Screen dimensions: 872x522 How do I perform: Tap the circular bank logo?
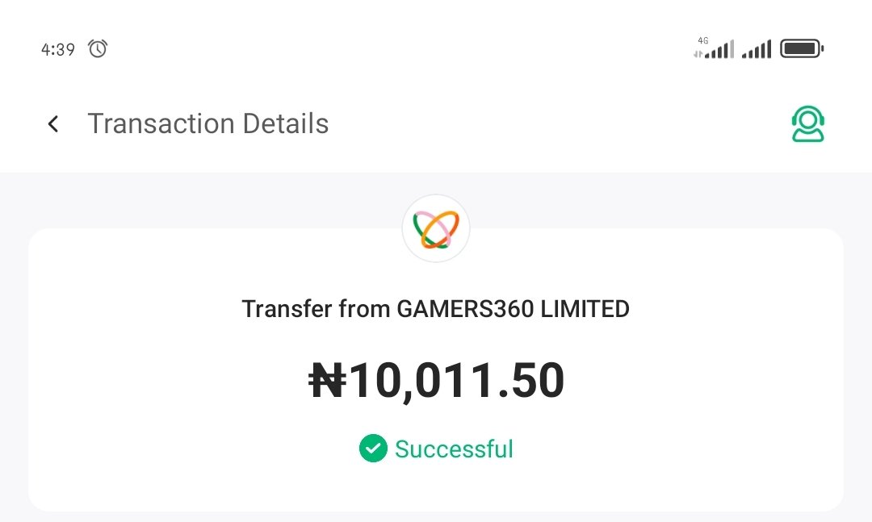[x=436, y=228]
